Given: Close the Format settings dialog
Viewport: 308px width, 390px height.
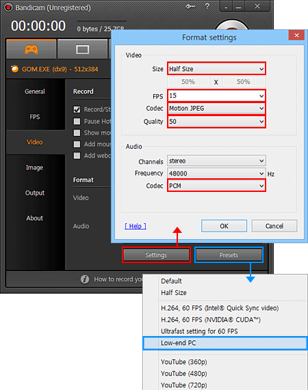Looking at the screenshot, I should pos(296,35).
